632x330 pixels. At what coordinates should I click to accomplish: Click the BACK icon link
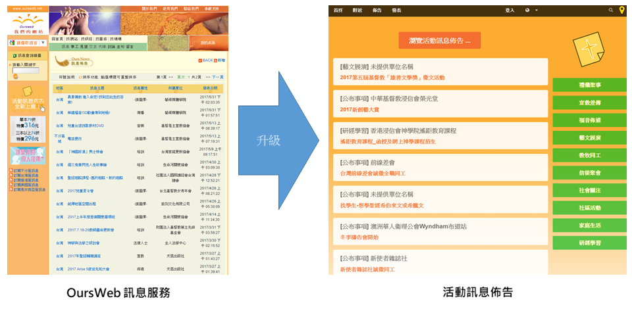[205, 60]
